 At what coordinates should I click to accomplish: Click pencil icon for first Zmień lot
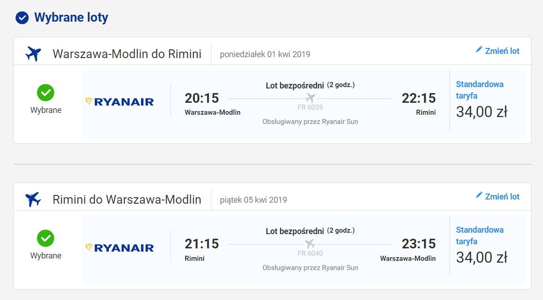click(x=479, y=49)
